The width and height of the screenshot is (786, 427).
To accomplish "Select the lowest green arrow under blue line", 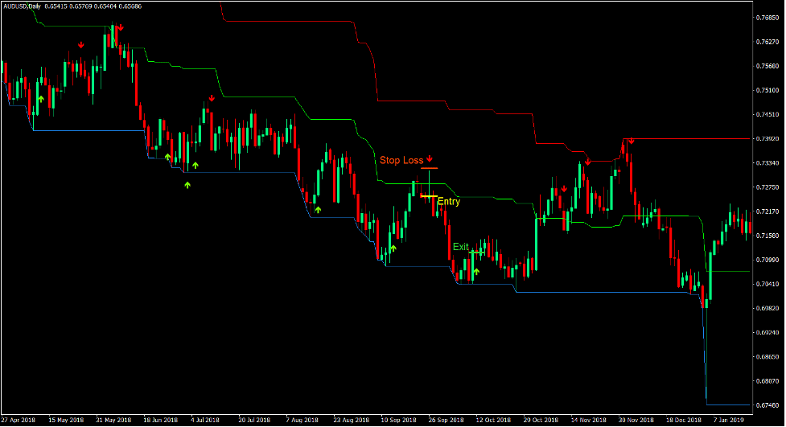I will 187,185.
